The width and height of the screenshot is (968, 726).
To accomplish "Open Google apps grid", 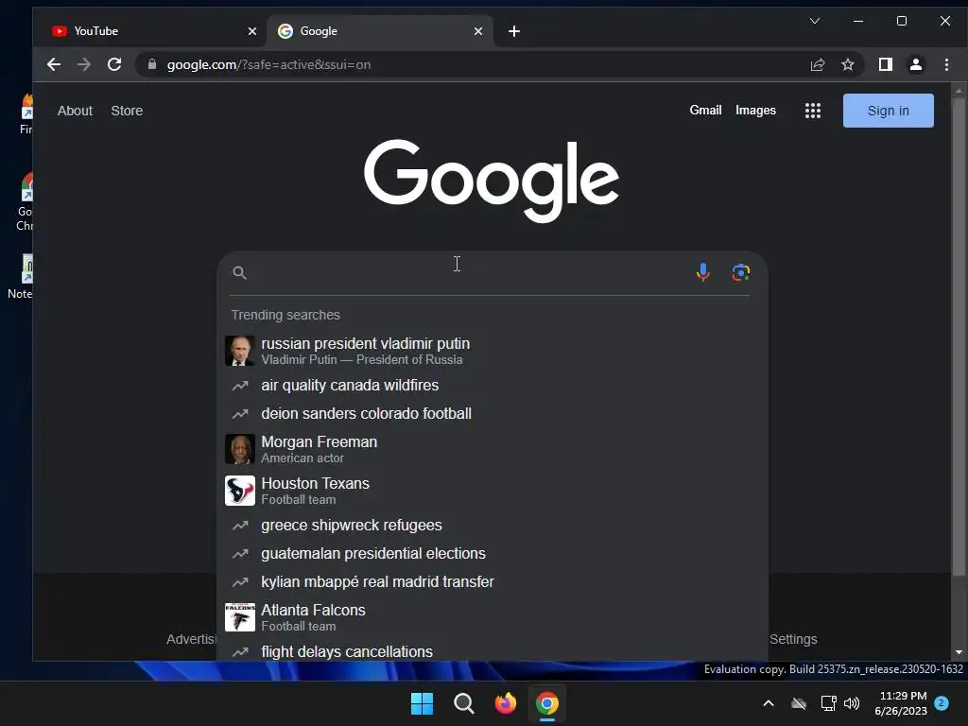I will point(813,111).
